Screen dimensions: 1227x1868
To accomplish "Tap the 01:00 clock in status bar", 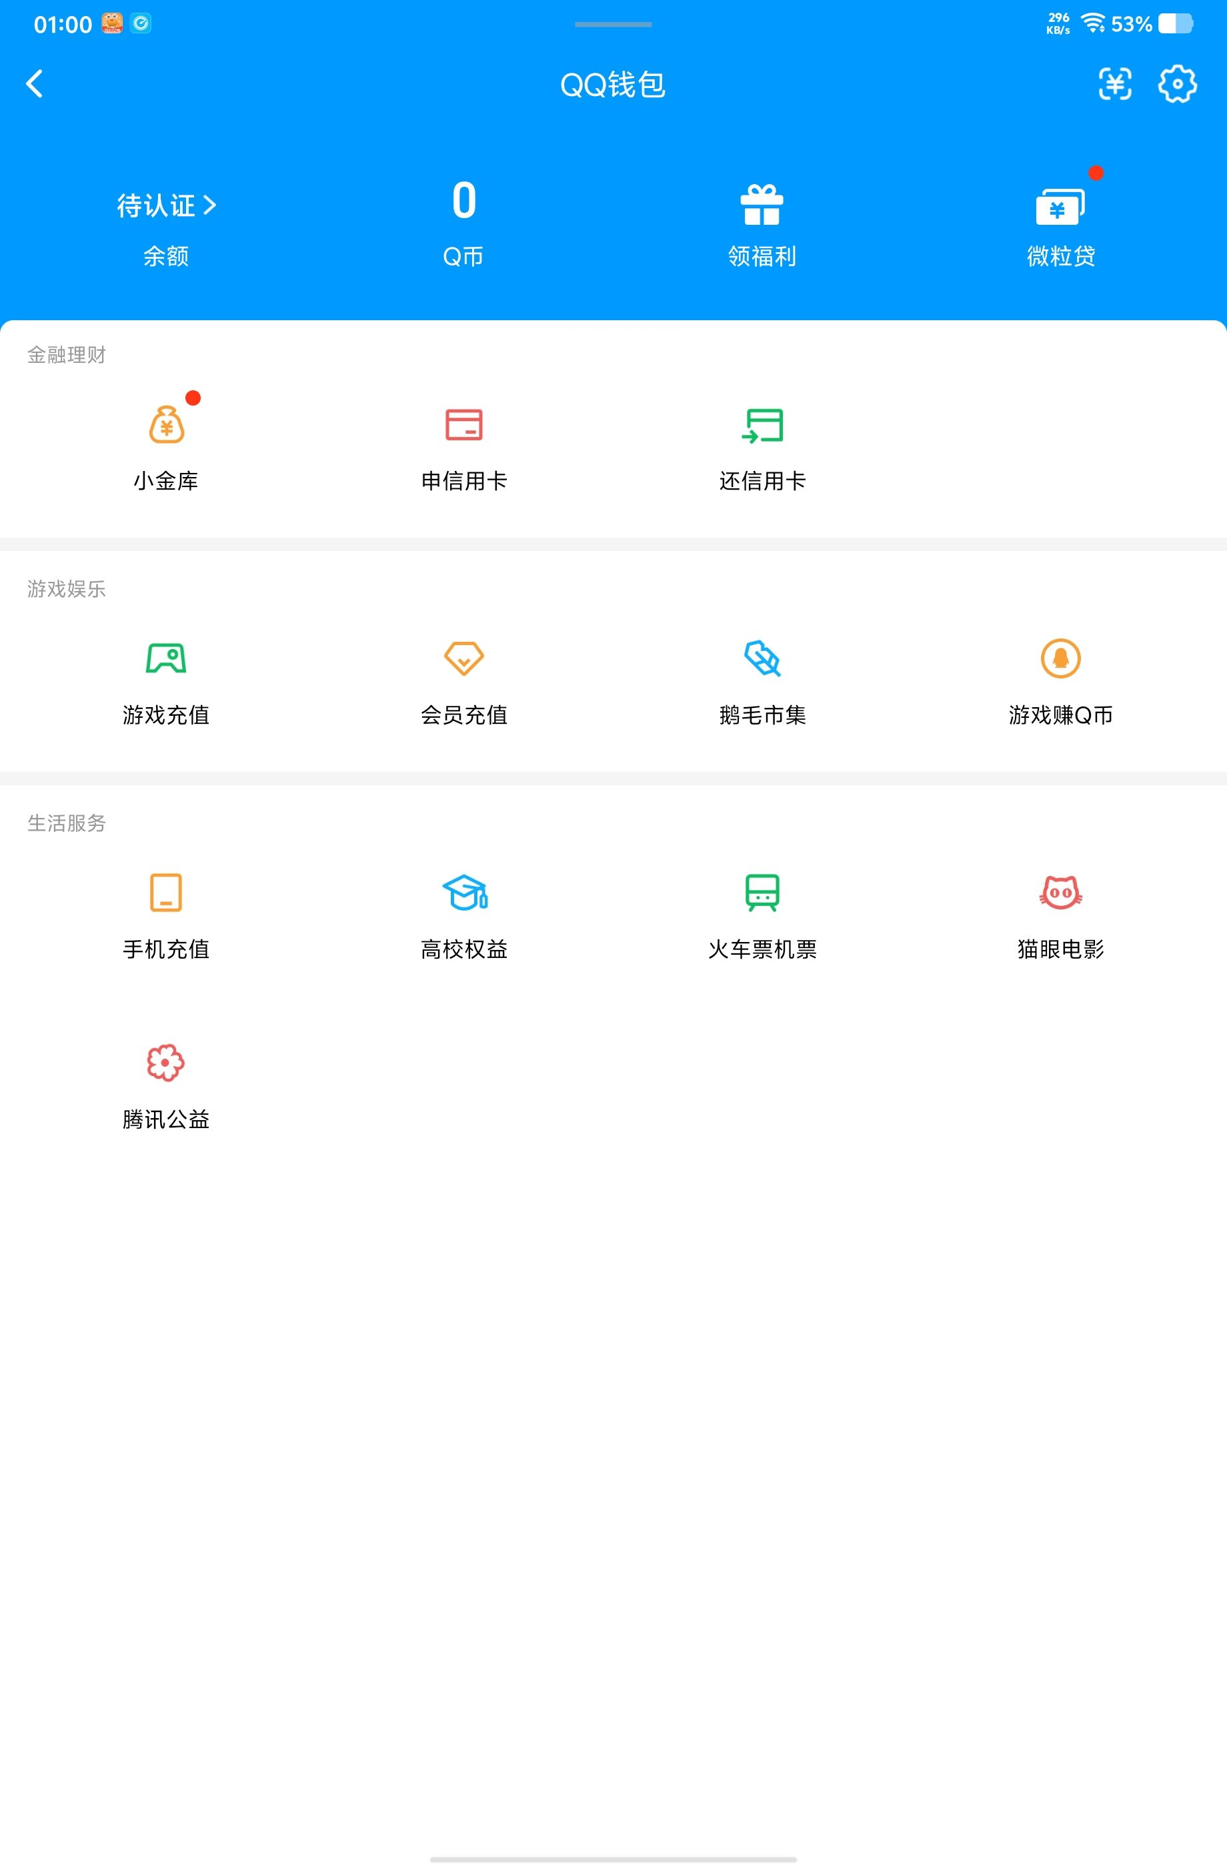I will point(63,24).
